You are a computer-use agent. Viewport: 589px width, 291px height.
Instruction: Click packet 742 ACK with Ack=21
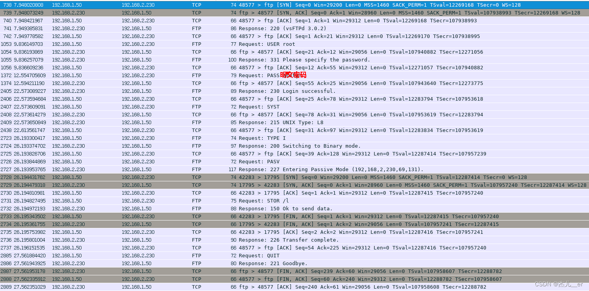click(x=294, y=36)
